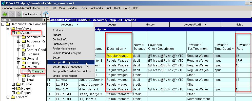
Task: Click the forward-to-end arrow icon
Action: (x=18, y=14)
